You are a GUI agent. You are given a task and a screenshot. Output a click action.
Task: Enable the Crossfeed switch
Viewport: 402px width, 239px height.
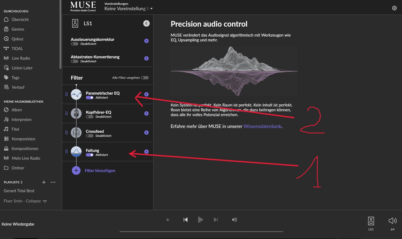pos(90,136)
